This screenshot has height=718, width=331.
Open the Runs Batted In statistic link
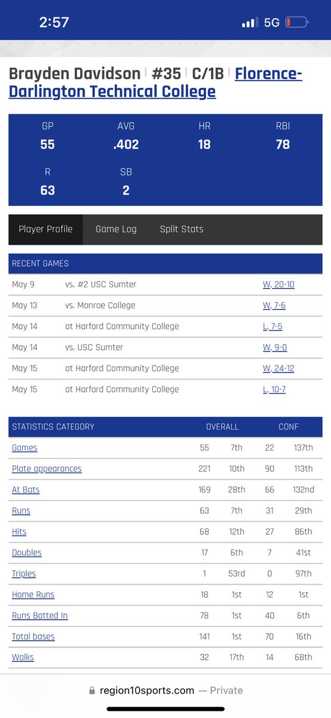click(39, 615)
